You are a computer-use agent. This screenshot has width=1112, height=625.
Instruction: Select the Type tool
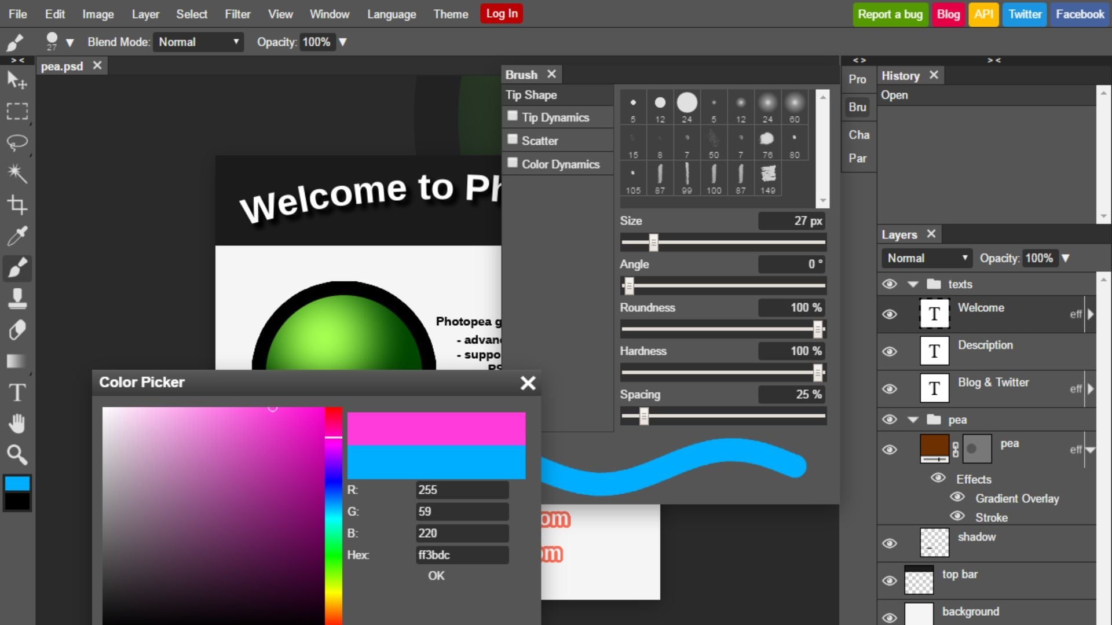[17, 392]
